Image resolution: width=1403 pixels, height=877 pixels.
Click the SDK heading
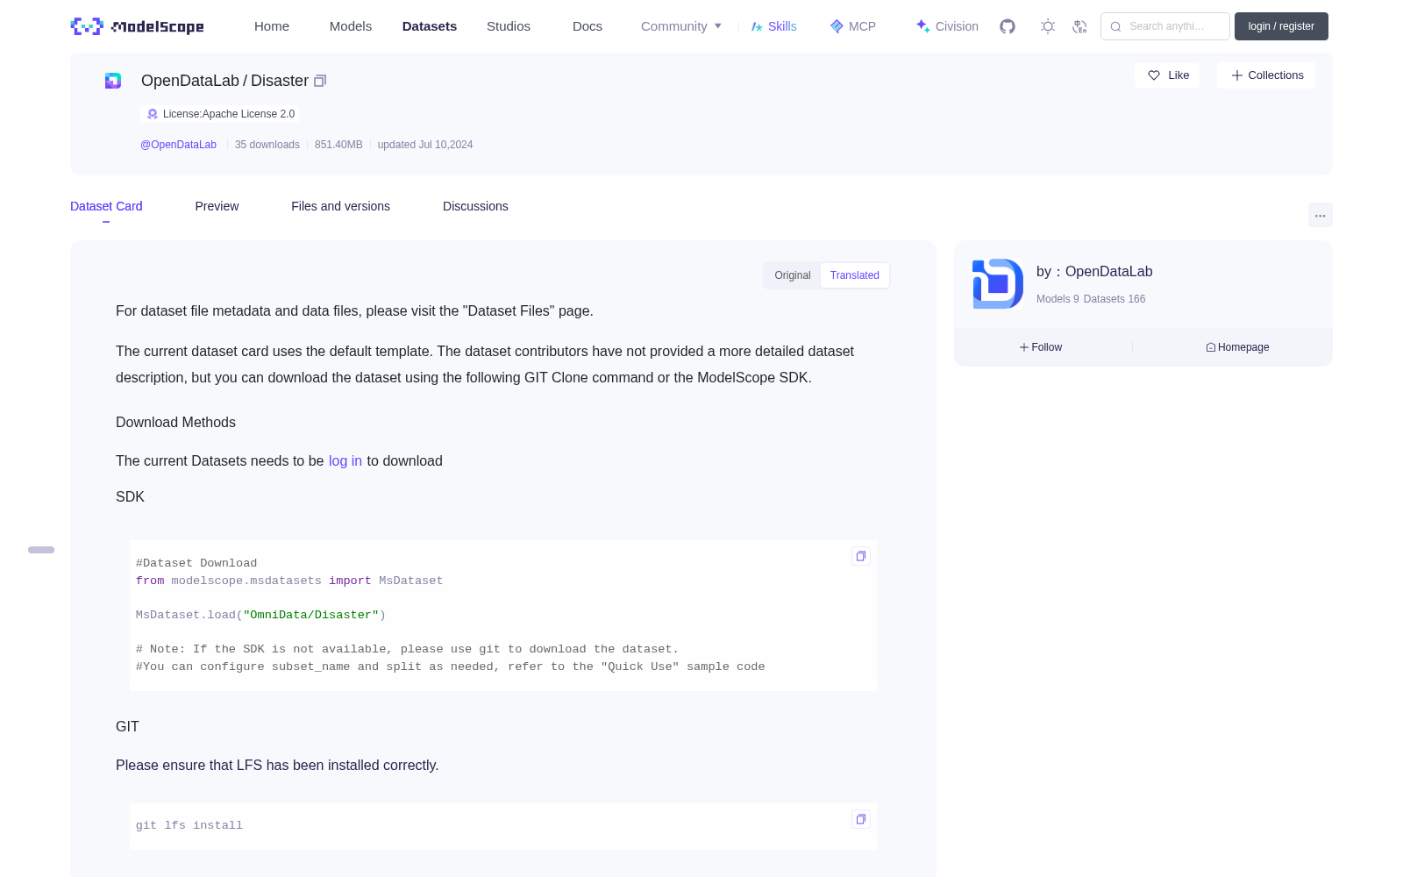[x=130, y=497]
